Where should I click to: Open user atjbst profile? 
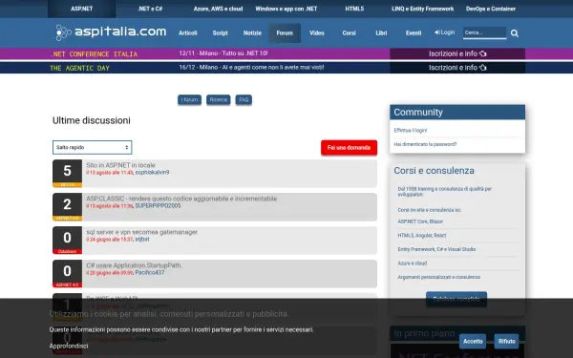[x=142, y=240]
